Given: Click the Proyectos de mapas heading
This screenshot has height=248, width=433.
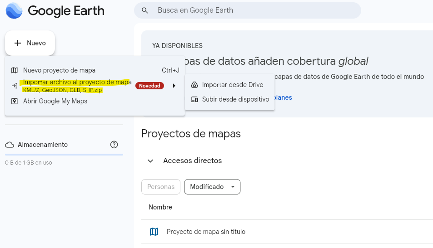Looking at the screenshot, I should tap(191, 134).
